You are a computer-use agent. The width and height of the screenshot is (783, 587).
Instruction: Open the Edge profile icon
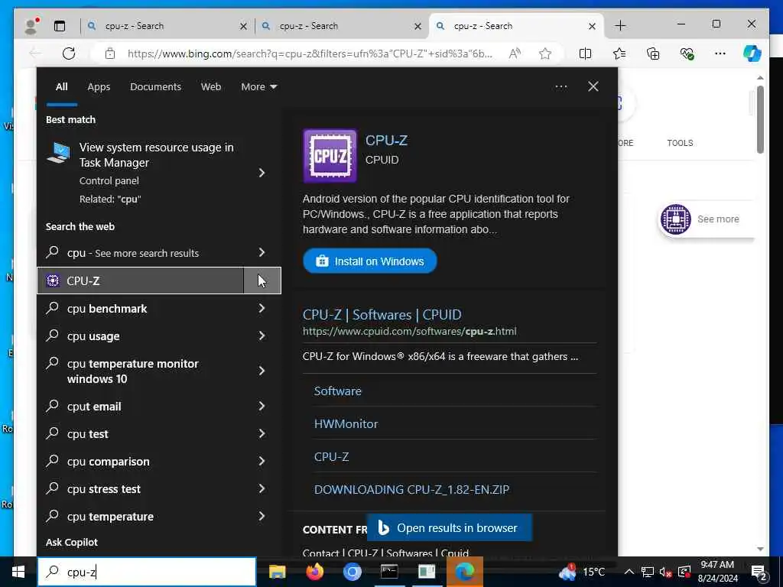(x=31, y=26)
